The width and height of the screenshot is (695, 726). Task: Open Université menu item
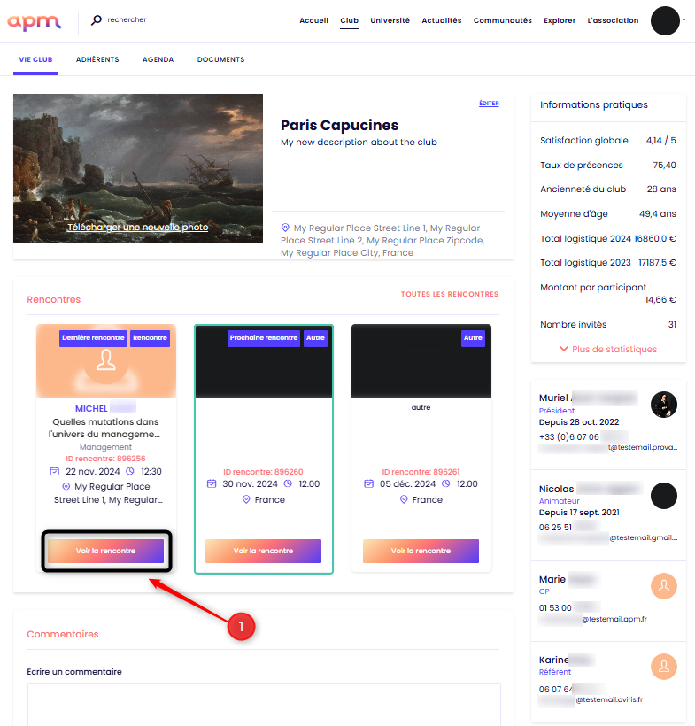(390, 20)
